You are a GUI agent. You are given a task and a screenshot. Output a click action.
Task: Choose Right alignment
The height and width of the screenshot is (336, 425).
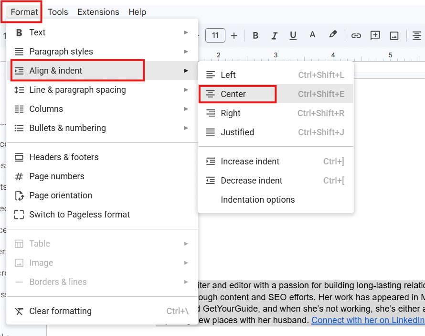tap(276, 113)
